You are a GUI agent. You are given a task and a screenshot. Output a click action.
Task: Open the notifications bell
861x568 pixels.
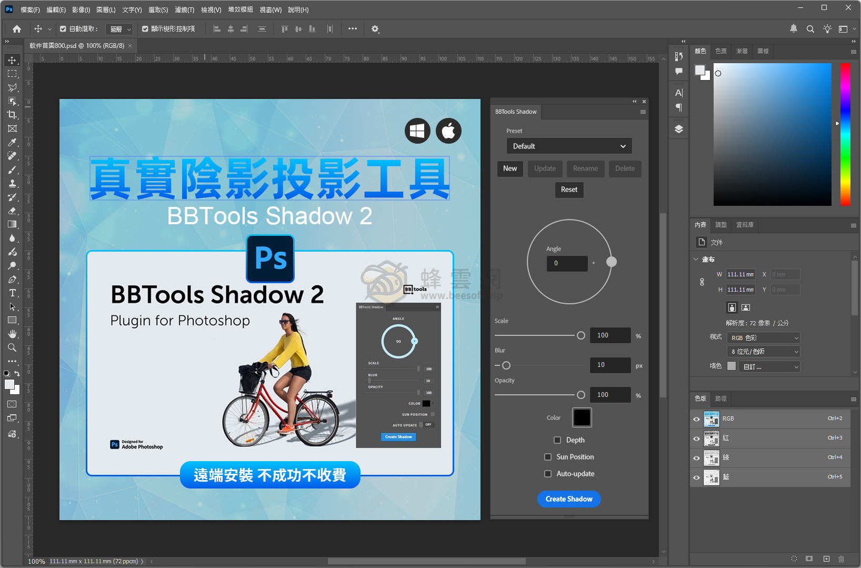(x=794, y=29)
